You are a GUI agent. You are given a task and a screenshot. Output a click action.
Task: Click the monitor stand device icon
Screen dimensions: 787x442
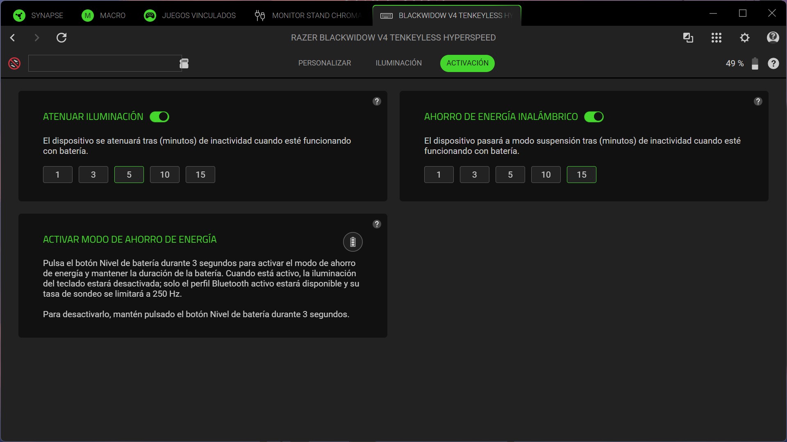(260, 16)
